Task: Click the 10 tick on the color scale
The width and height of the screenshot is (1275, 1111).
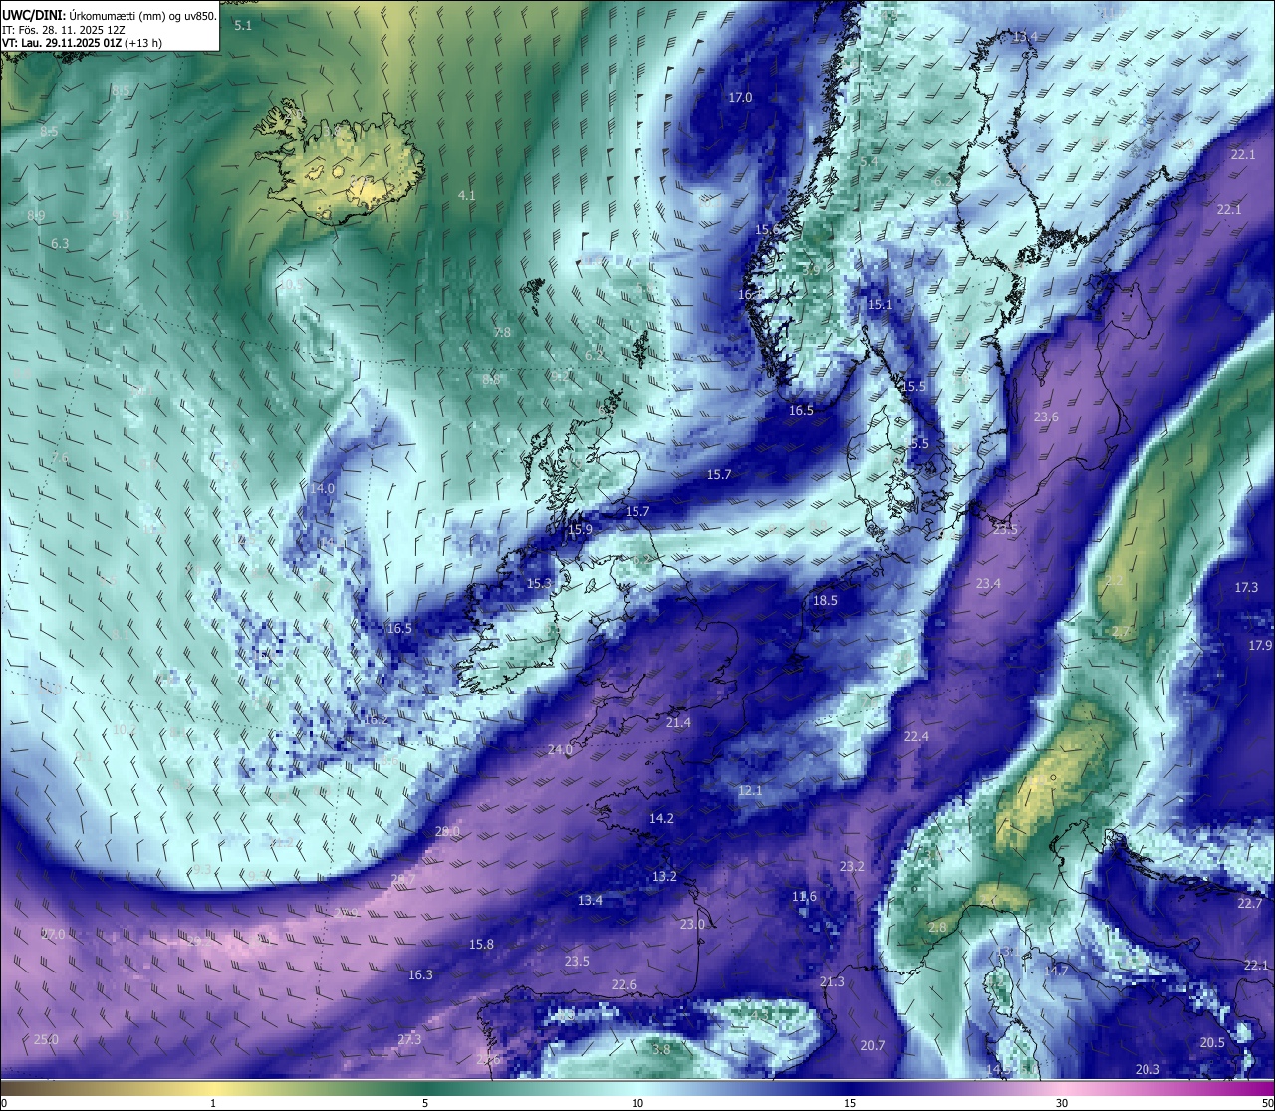Action: (637, 1103)
